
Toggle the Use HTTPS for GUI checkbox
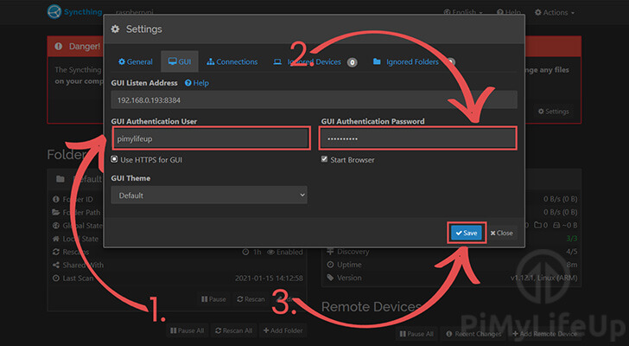pyautogui.click(x=114, y=159)
